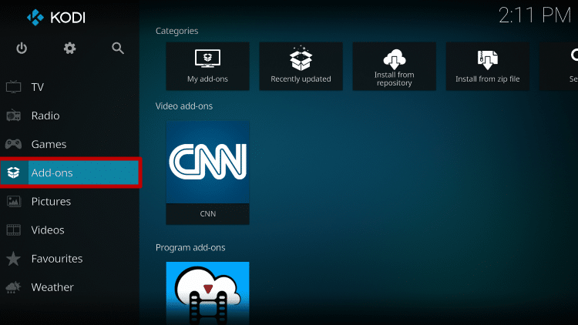The height and width of the screenshot is (325, 578).
Task: Open the power options menu icon
Action: 22,49
